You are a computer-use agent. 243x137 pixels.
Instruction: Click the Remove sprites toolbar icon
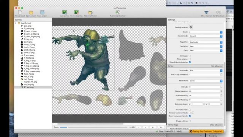pyautogui.click(x=76, y=12)
